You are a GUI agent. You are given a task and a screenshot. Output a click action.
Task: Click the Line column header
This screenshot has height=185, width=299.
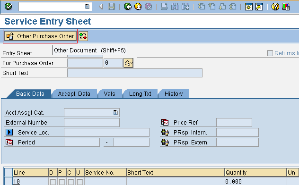pos(30,172)
